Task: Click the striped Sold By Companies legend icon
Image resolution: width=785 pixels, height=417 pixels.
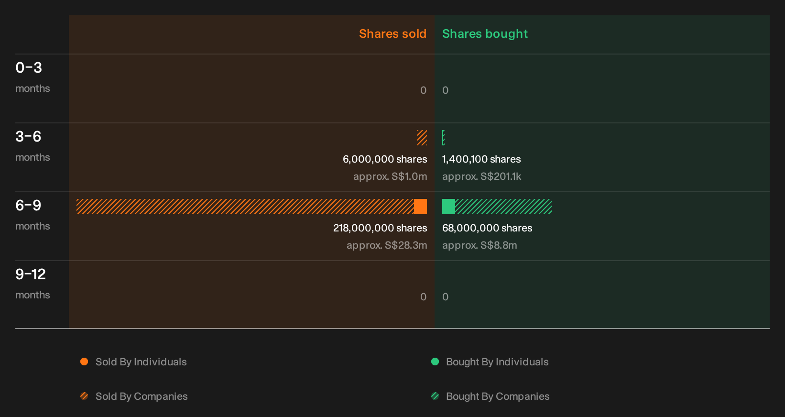Action: (x=84, y=396)
